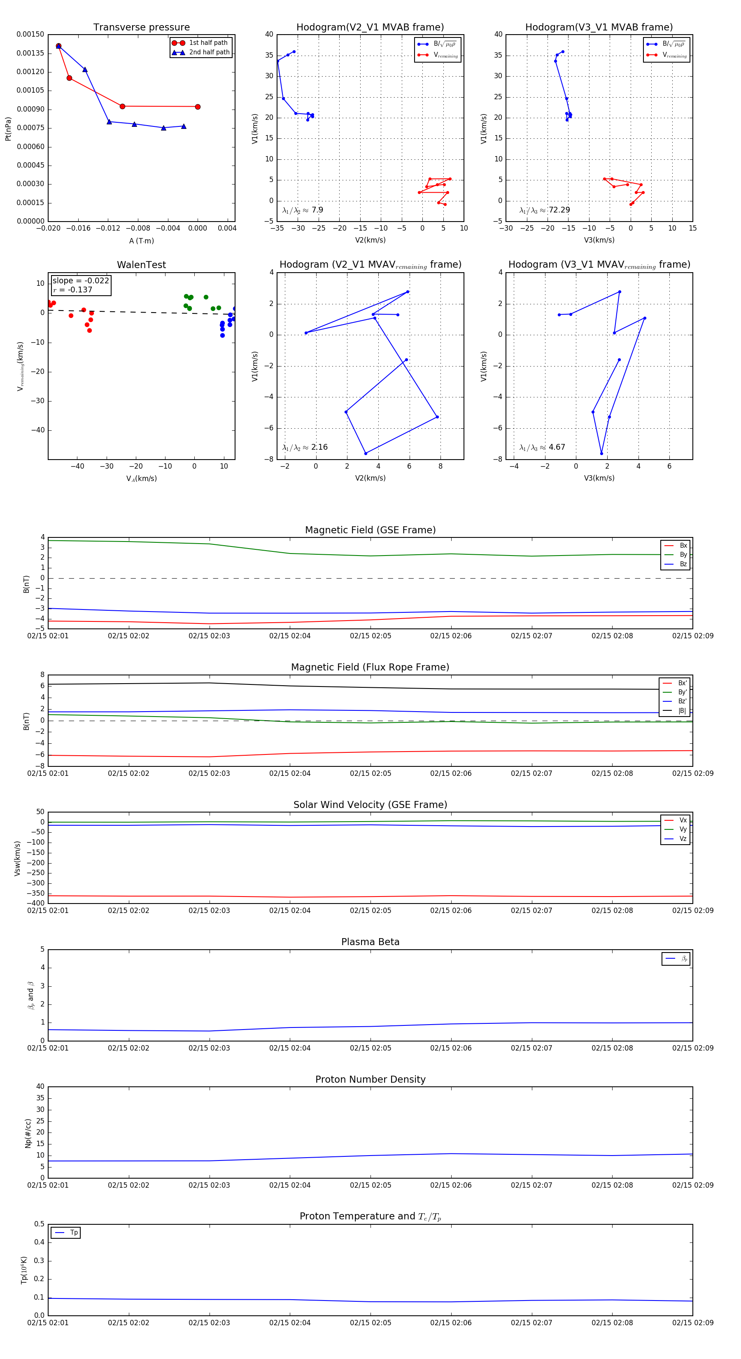Viewport: 741px width, 1359px height.
Task: Click the "Proton Number Density" title
Action: [x=370, y=1079]
